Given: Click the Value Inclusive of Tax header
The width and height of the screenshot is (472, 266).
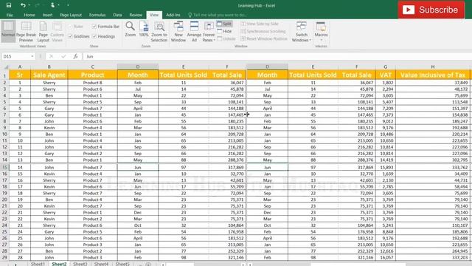Looking at the screenshot, I should (433, 75).
